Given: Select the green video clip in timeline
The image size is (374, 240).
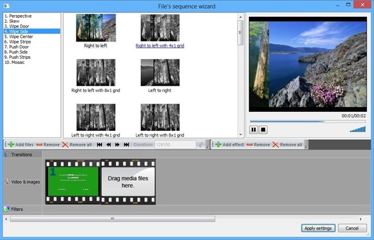Looking at the screenshot, I should (73, 181).
